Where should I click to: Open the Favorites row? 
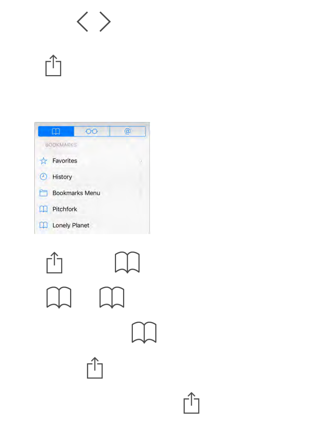(92, 161)
